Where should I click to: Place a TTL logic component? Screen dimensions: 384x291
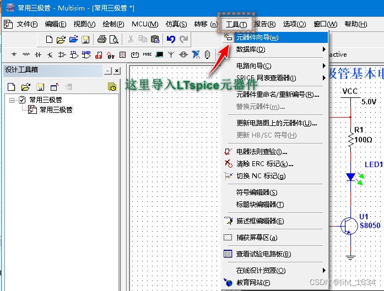(74, 55)
